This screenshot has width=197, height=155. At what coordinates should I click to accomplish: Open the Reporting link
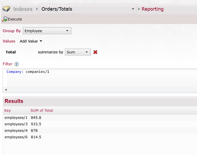click(152, 9)
